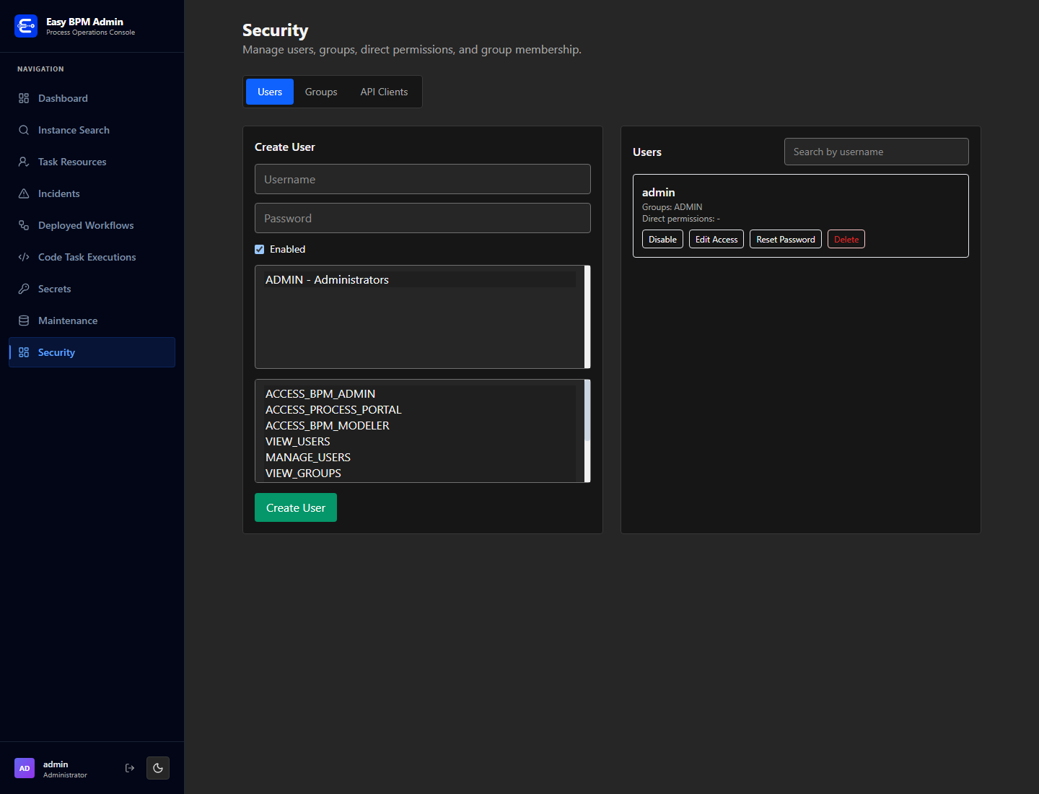Select VIEW_GROUPS permission

(420, 473)
